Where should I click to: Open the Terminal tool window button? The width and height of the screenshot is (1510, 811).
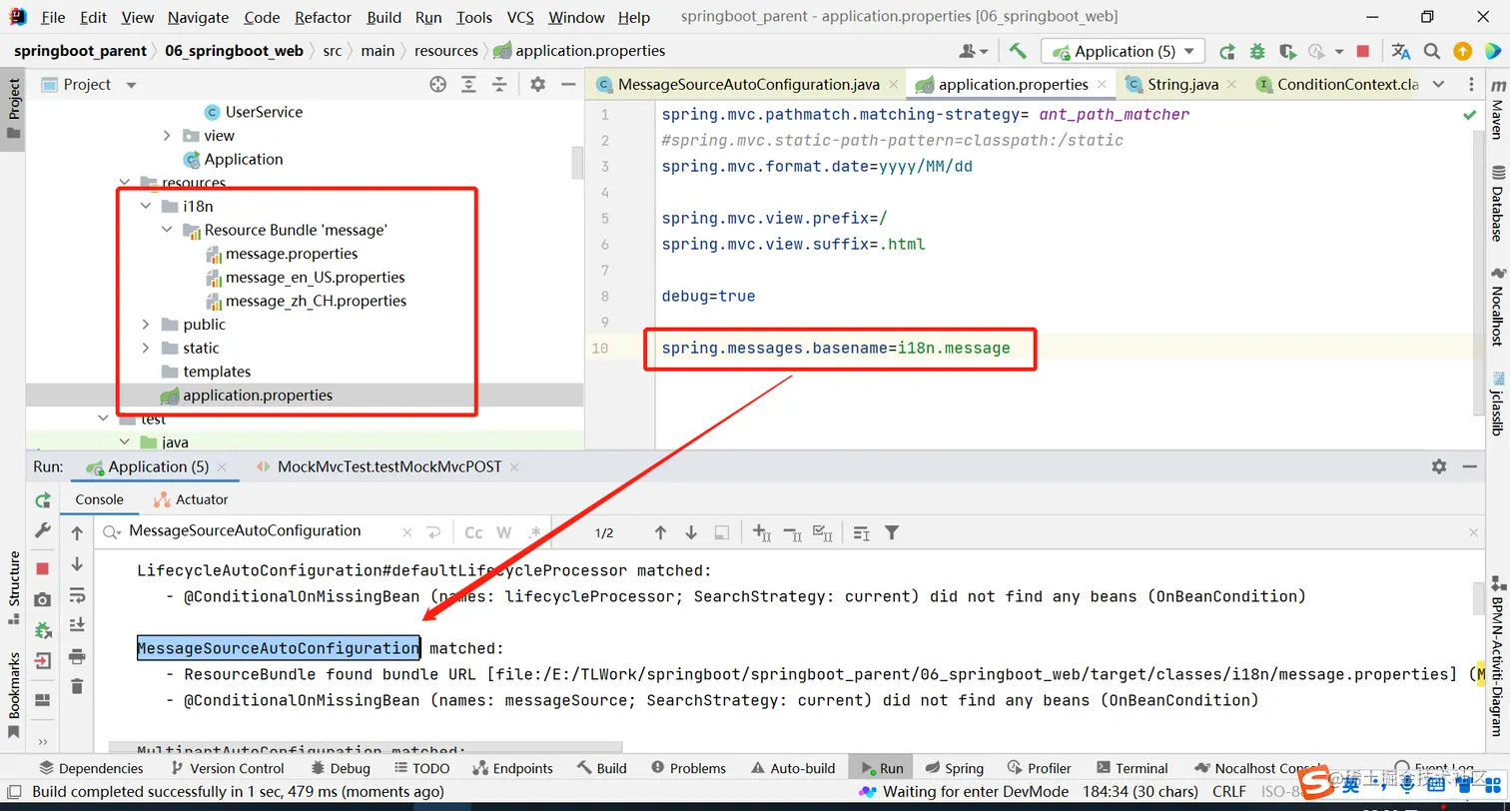tap(1132, 768)
